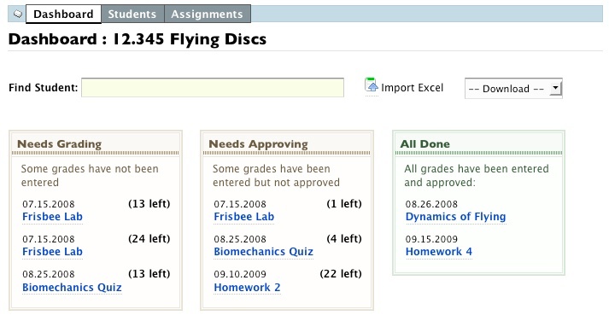Click the All Done panel heading
Image resolution: width=609 pixels, height=321 pixels.
(425, 144)
